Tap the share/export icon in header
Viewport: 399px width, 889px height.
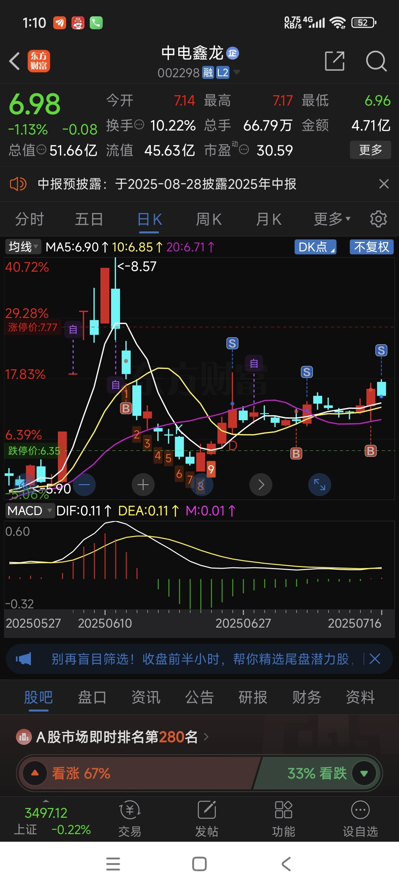coord(334,61)
